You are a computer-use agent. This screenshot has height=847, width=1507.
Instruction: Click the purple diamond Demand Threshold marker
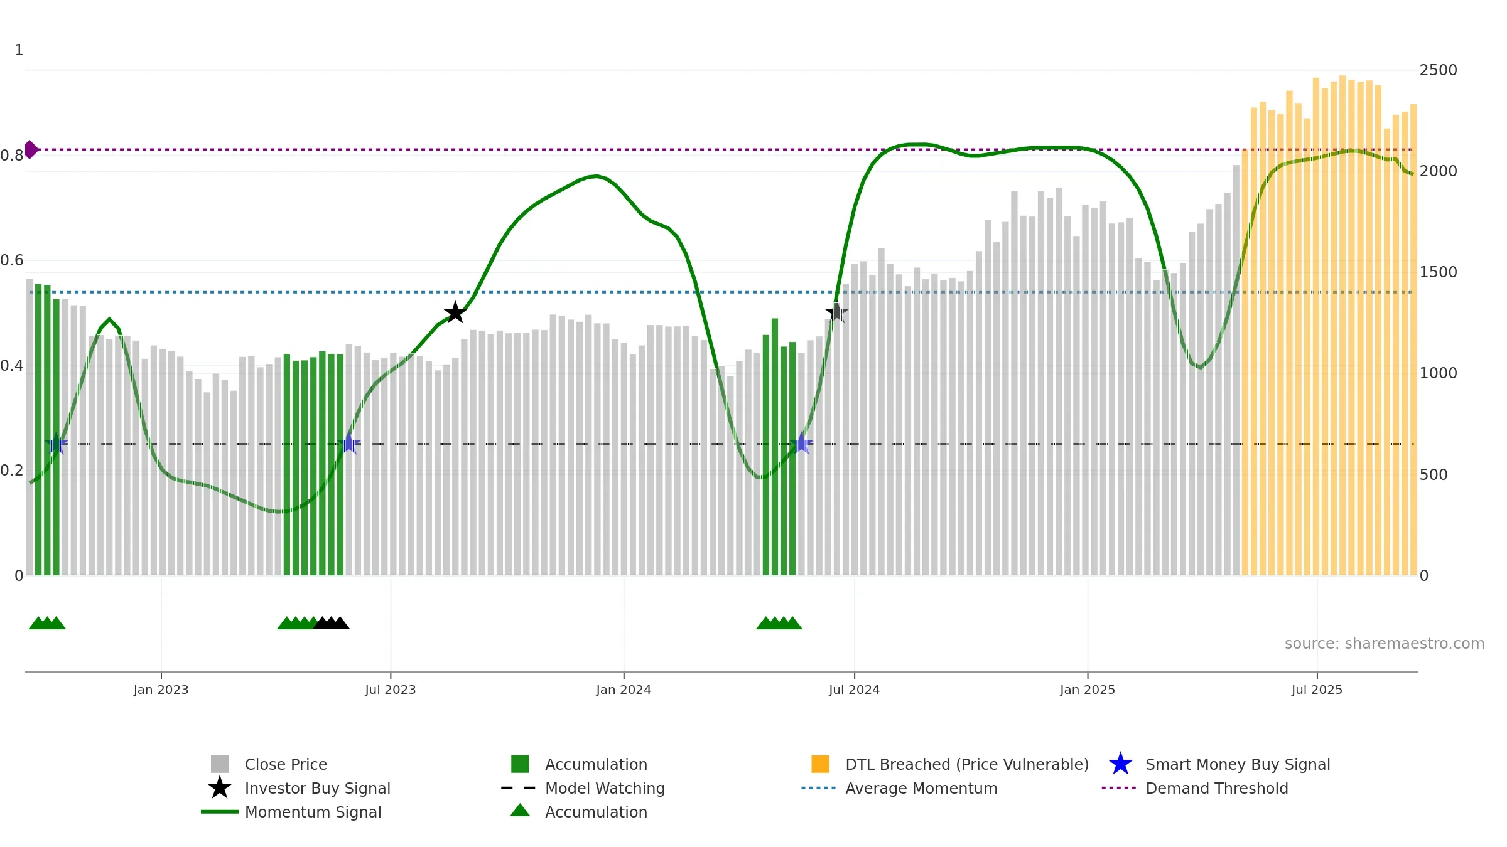[x=31, y=149]
